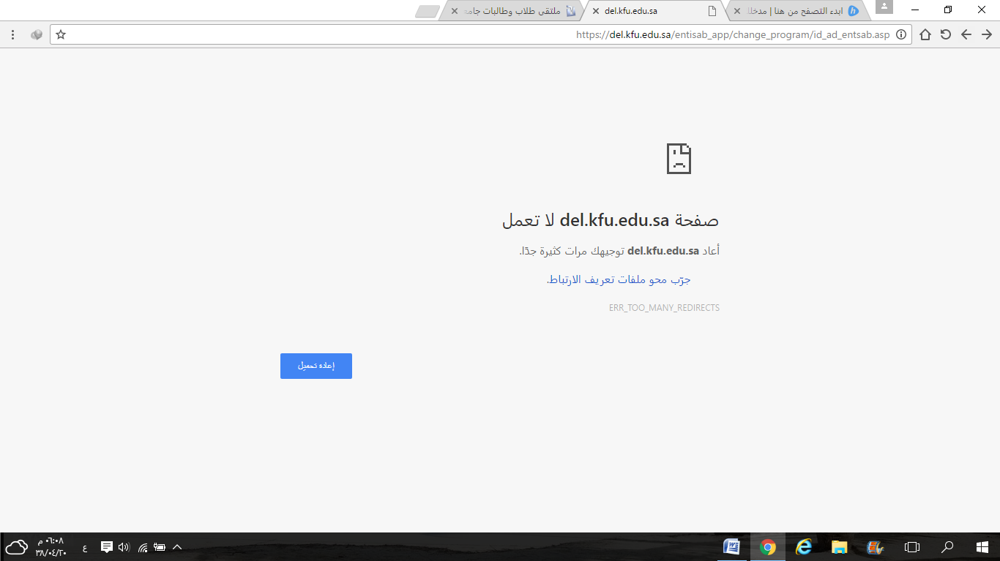Open Task View from the taskbar

(911, 547)
